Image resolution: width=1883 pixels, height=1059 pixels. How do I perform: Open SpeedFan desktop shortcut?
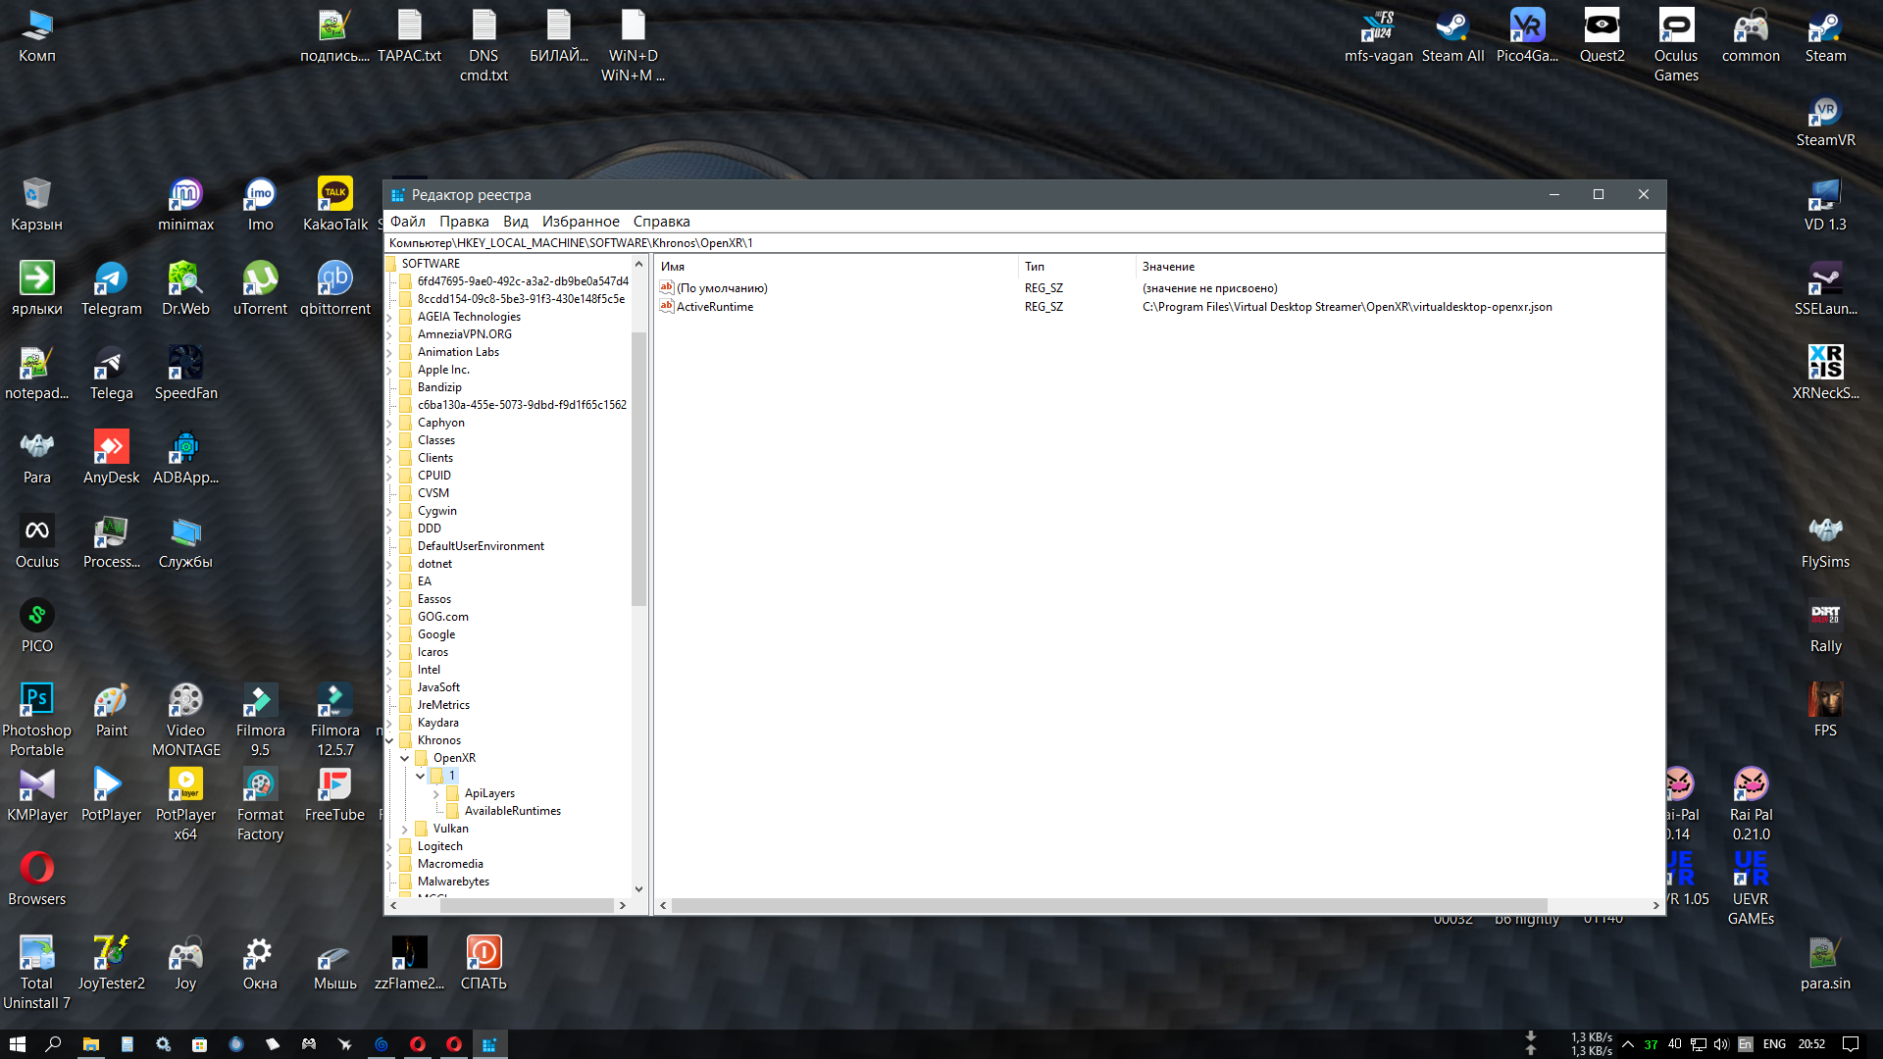pyautogui.click(x=185, y=374)
